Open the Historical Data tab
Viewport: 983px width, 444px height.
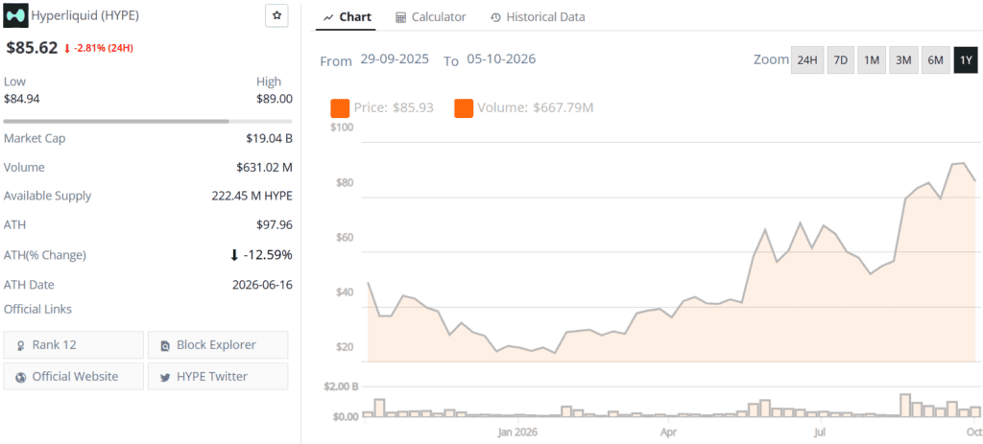[x=538, y=17]
